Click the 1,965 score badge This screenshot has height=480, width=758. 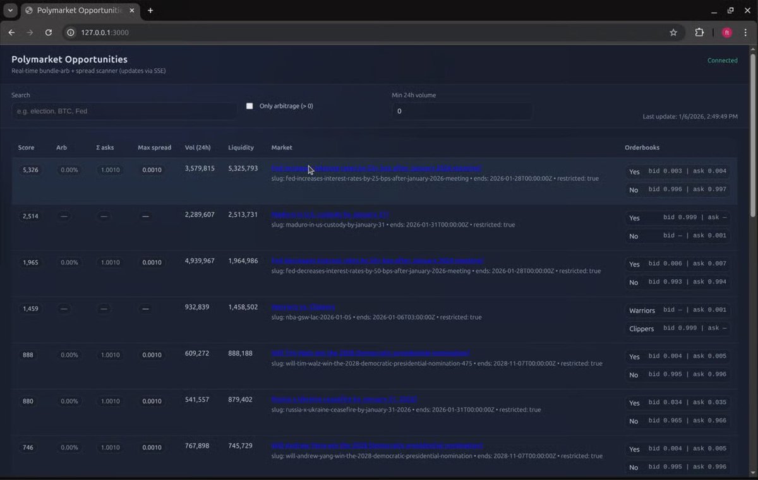30,262
